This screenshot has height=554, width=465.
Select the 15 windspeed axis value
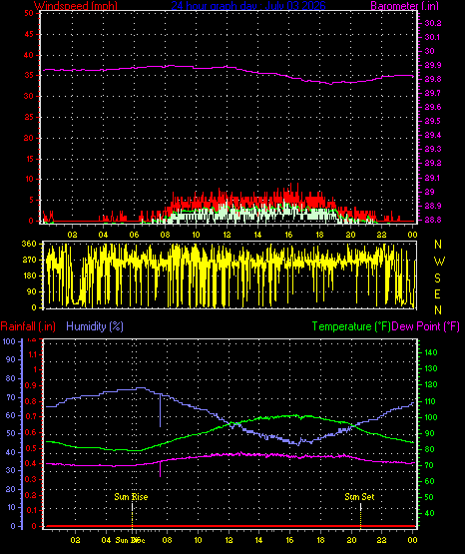29,159
